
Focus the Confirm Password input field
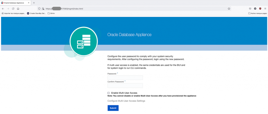coord(125,86)
